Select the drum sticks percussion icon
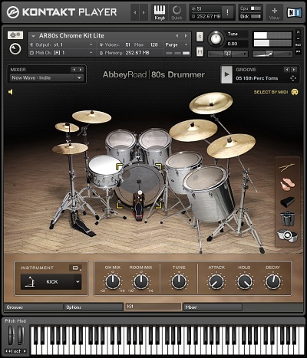This screenshot has width=307, height=358. tap(287, 167)
